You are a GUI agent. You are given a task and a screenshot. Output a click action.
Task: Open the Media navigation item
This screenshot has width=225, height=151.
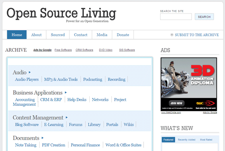pos(102,35)
